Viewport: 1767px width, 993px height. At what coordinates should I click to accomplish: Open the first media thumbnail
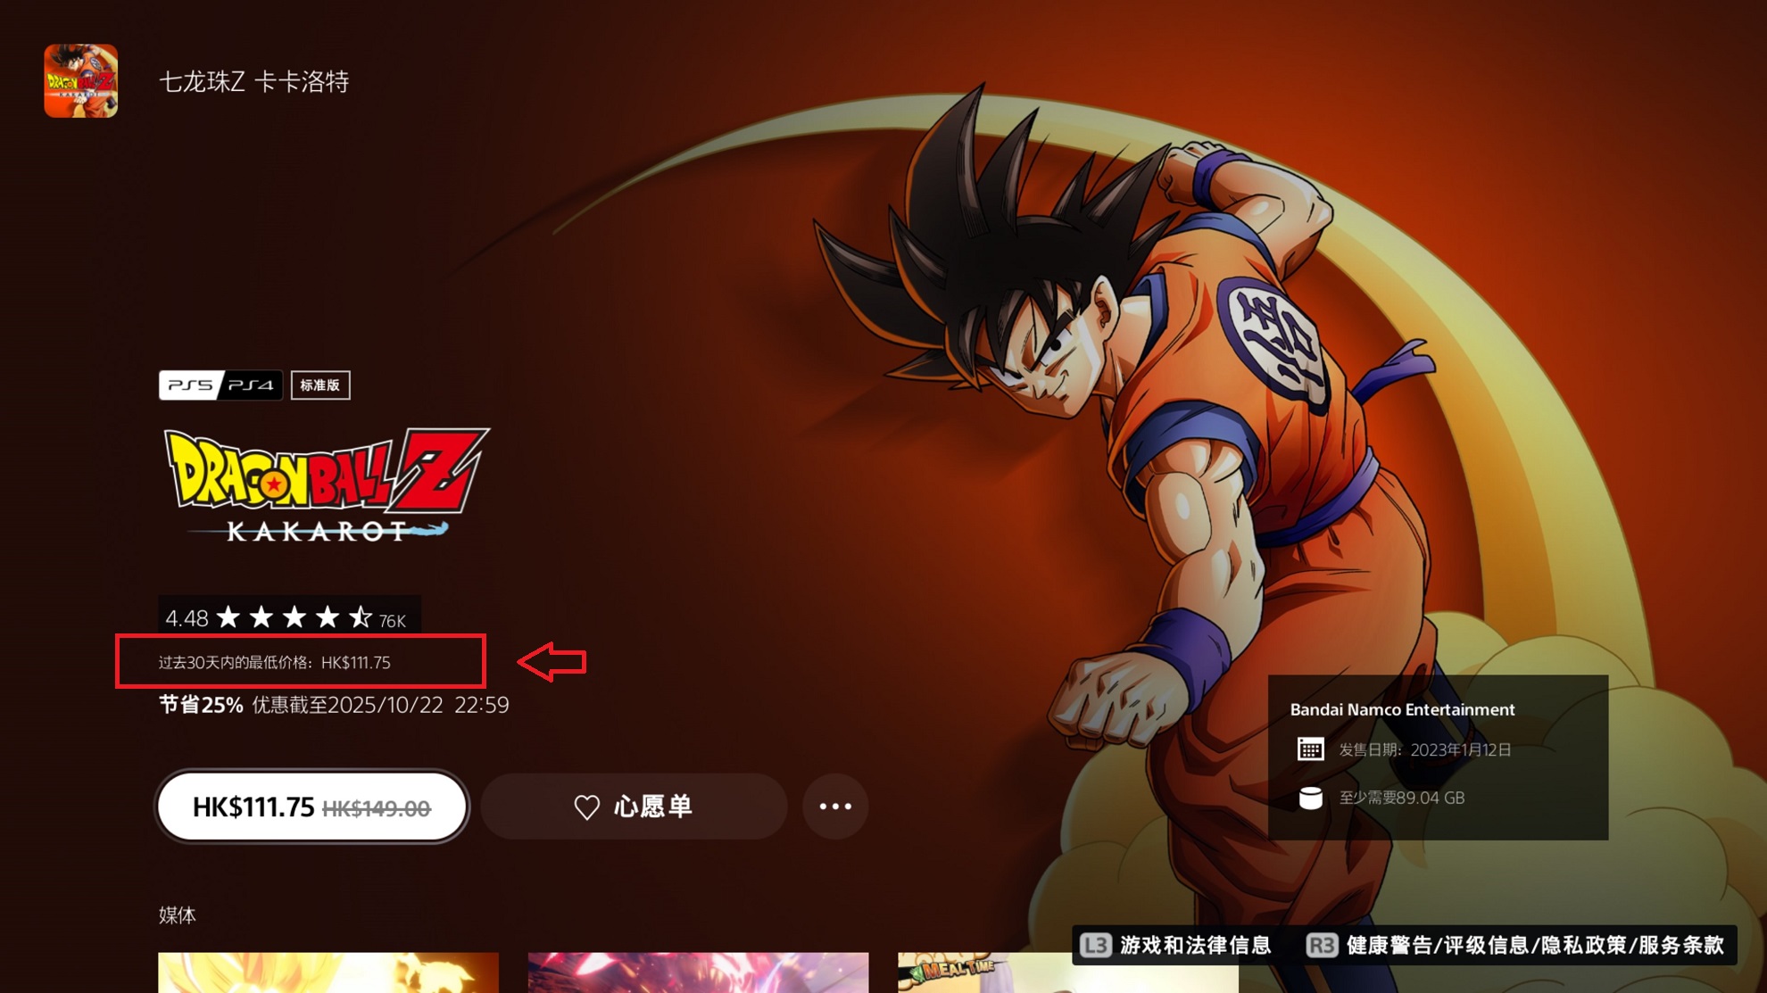pyautogui.click(x=328, y=972)
